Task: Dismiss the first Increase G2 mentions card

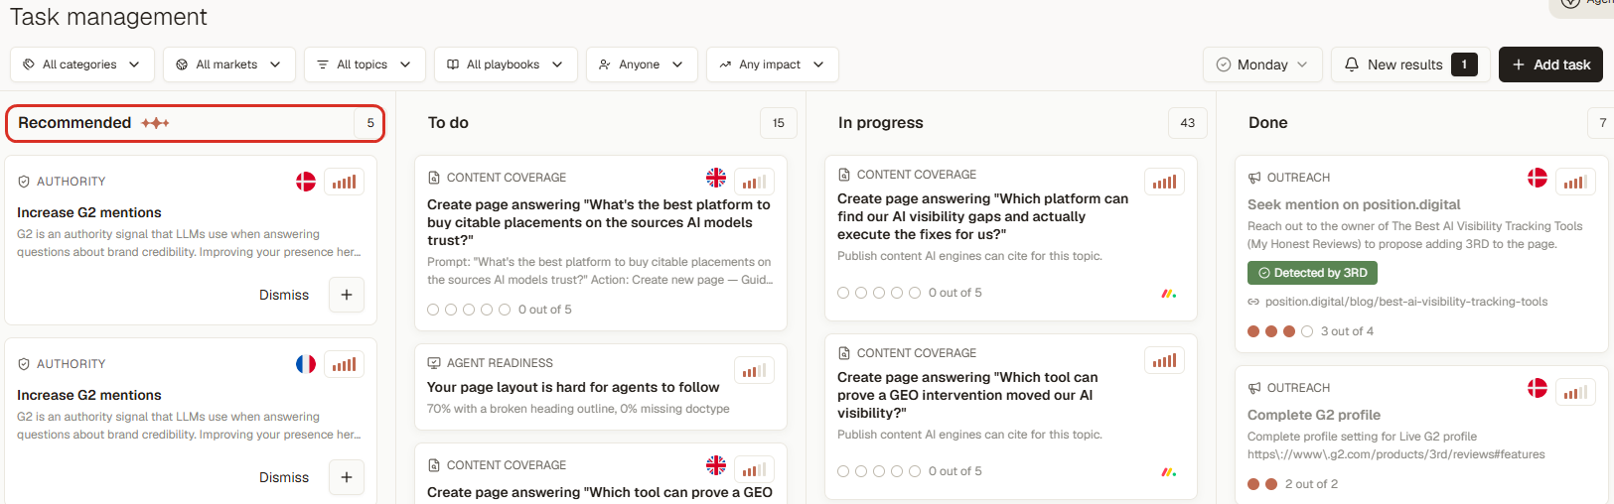Action: point(284,295)
